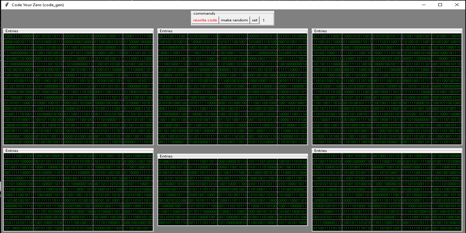Select entry 0100010110100 in bottom-middle panel
This screenshot has height=233, width=466.
pos(172,161)
